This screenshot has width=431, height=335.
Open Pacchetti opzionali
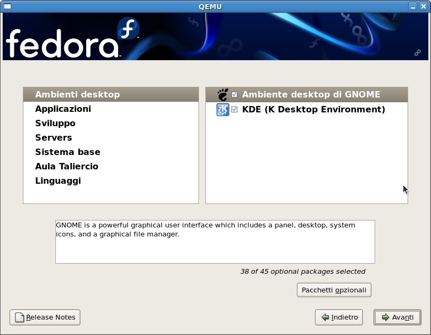coord(334,290)
